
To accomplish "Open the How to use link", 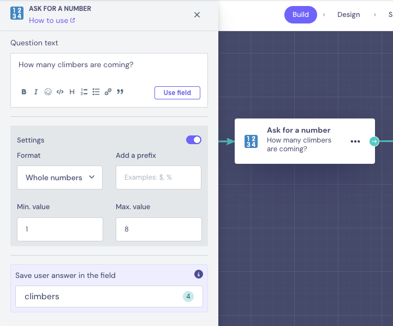I will point(52,21).
